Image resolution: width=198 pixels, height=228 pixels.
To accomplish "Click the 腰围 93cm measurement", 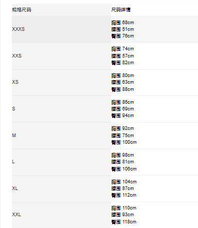I will tap(122, 215).
